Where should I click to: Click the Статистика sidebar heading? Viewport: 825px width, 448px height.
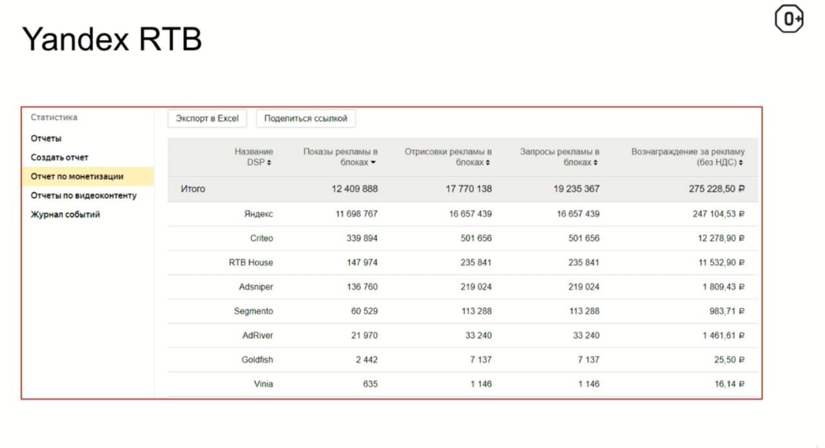pos(54,117)
